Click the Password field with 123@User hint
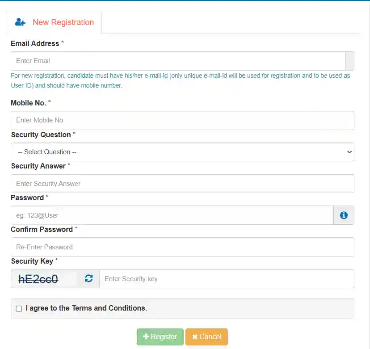The width and height of the screenshot is (370, 349). coord(172,215)
